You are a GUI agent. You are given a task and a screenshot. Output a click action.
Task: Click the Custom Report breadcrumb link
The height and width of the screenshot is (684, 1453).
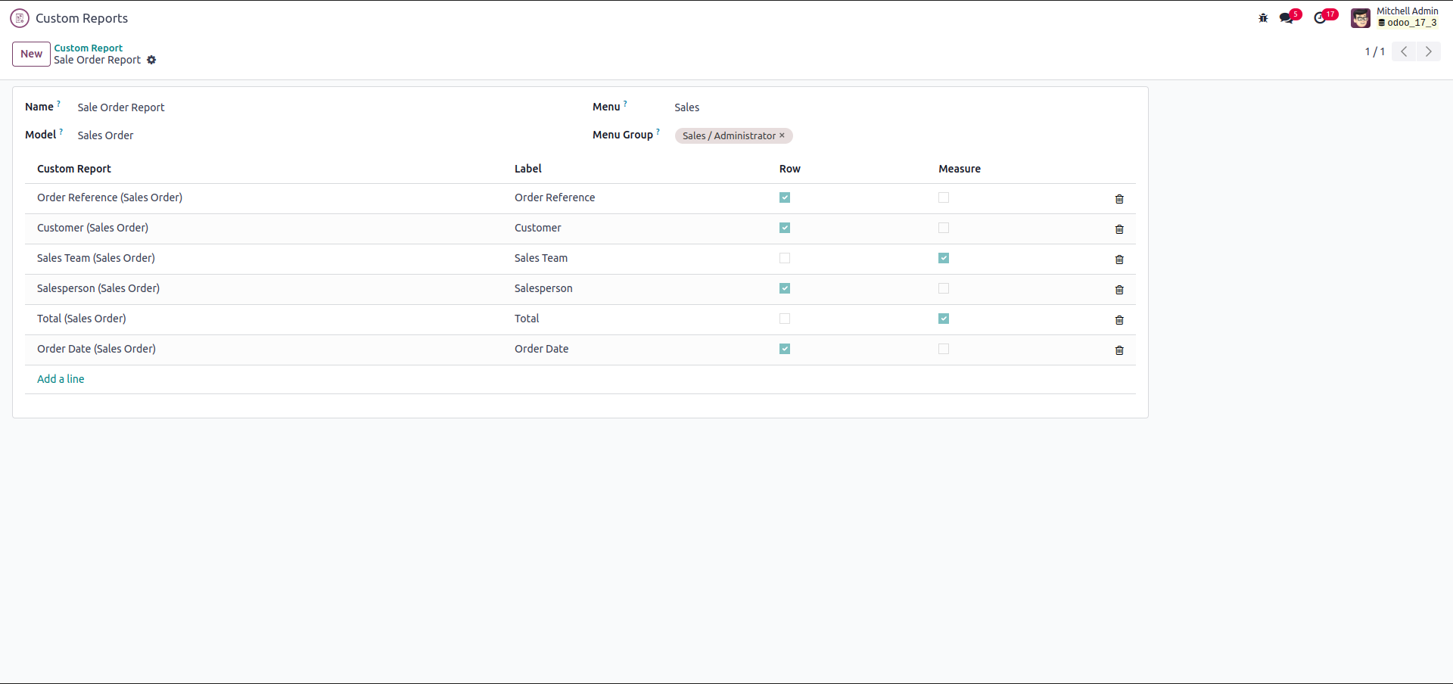[88, 48]
